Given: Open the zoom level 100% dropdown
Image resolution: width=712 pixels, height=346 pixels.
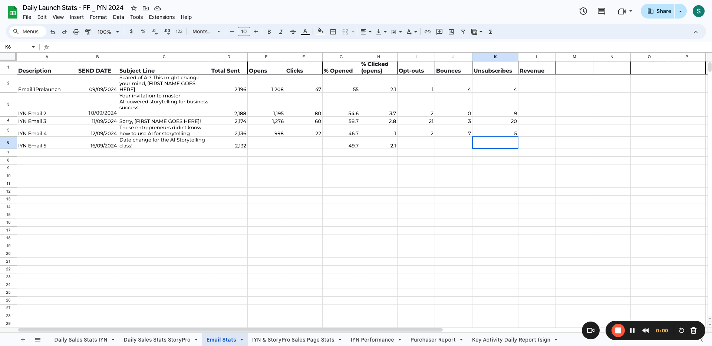Looking at the screenshot, I should [108, 32].
